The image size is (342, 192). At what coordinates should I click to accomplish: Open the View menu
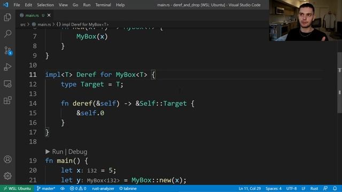(x=63, y=5)
